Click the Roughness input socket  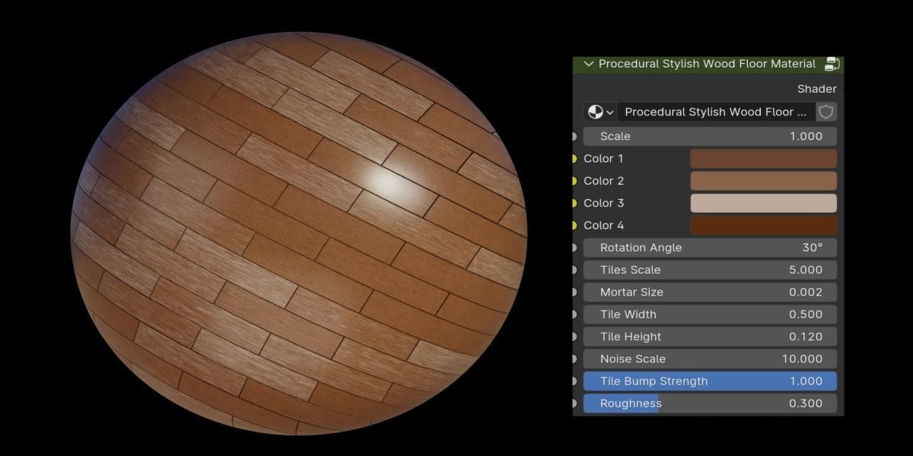click(x=574, y=404)
